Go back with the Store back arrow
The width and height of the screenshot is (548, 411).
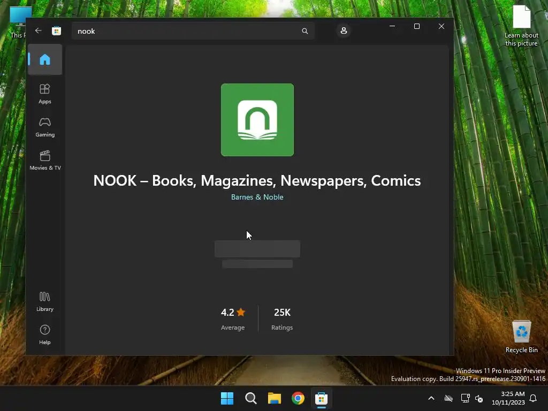[39, 31]
